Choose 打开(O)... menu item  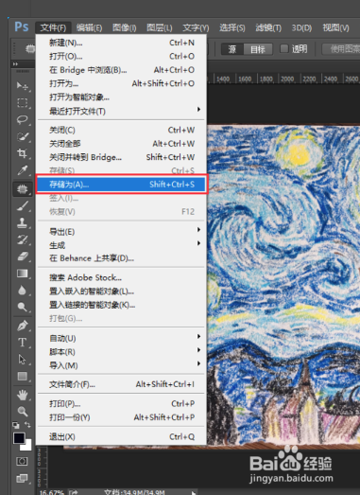click(121, 56)
